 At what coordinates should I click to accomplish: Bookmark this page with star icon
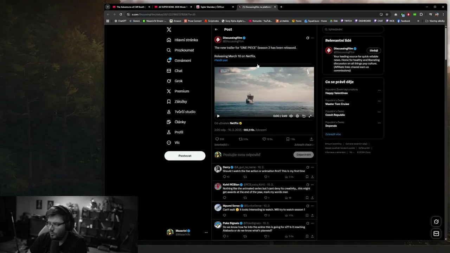[387, 14]
